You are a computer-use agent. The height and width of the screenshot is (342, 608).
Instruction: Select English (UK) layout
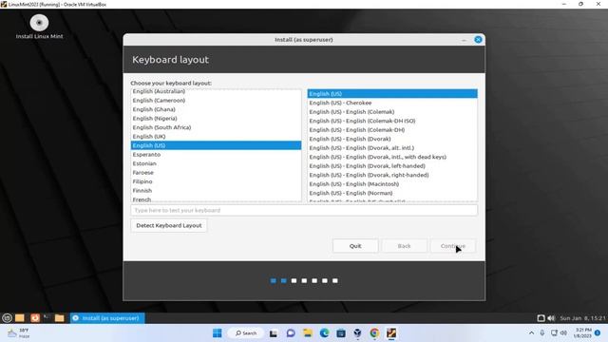[216, 137]
